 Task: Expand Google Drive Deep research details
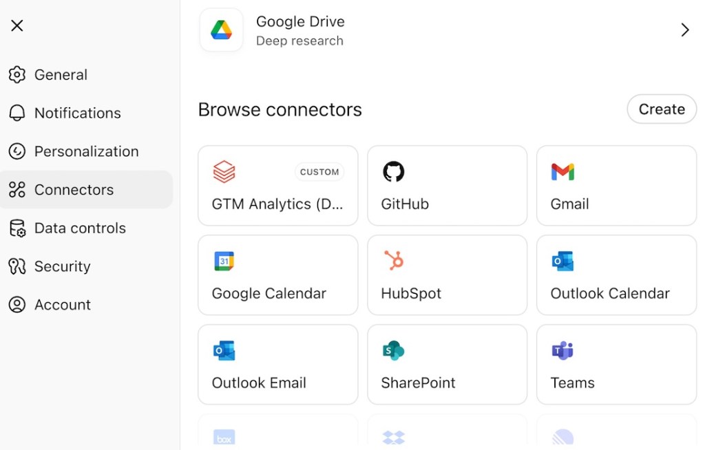point(685,30)
